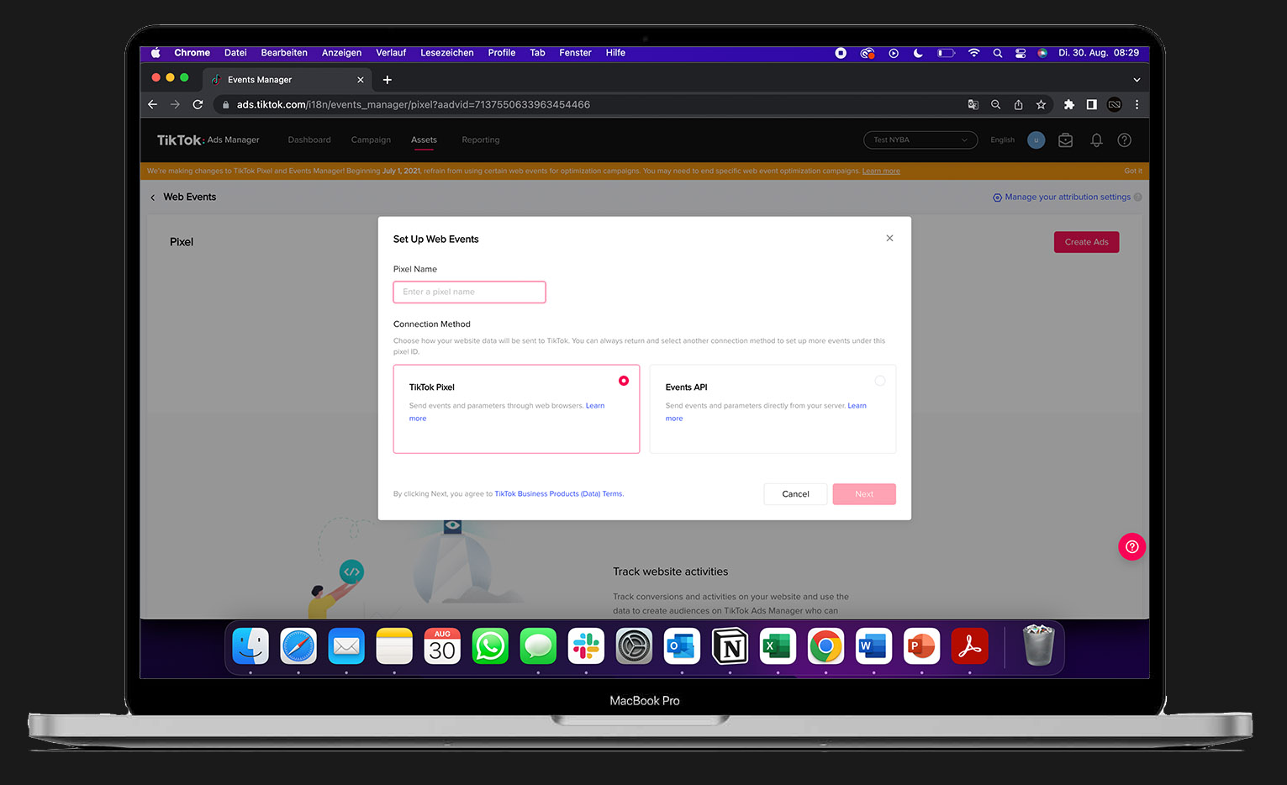Open the help question mark in header
Viewport: 1287px width, 785px height.
[1124, 140]
